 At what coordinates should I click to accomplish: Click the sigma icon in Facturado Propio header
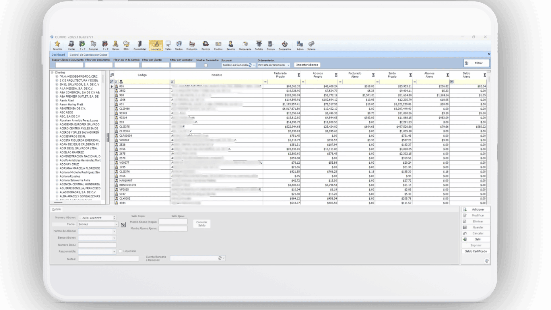[299, 75]
